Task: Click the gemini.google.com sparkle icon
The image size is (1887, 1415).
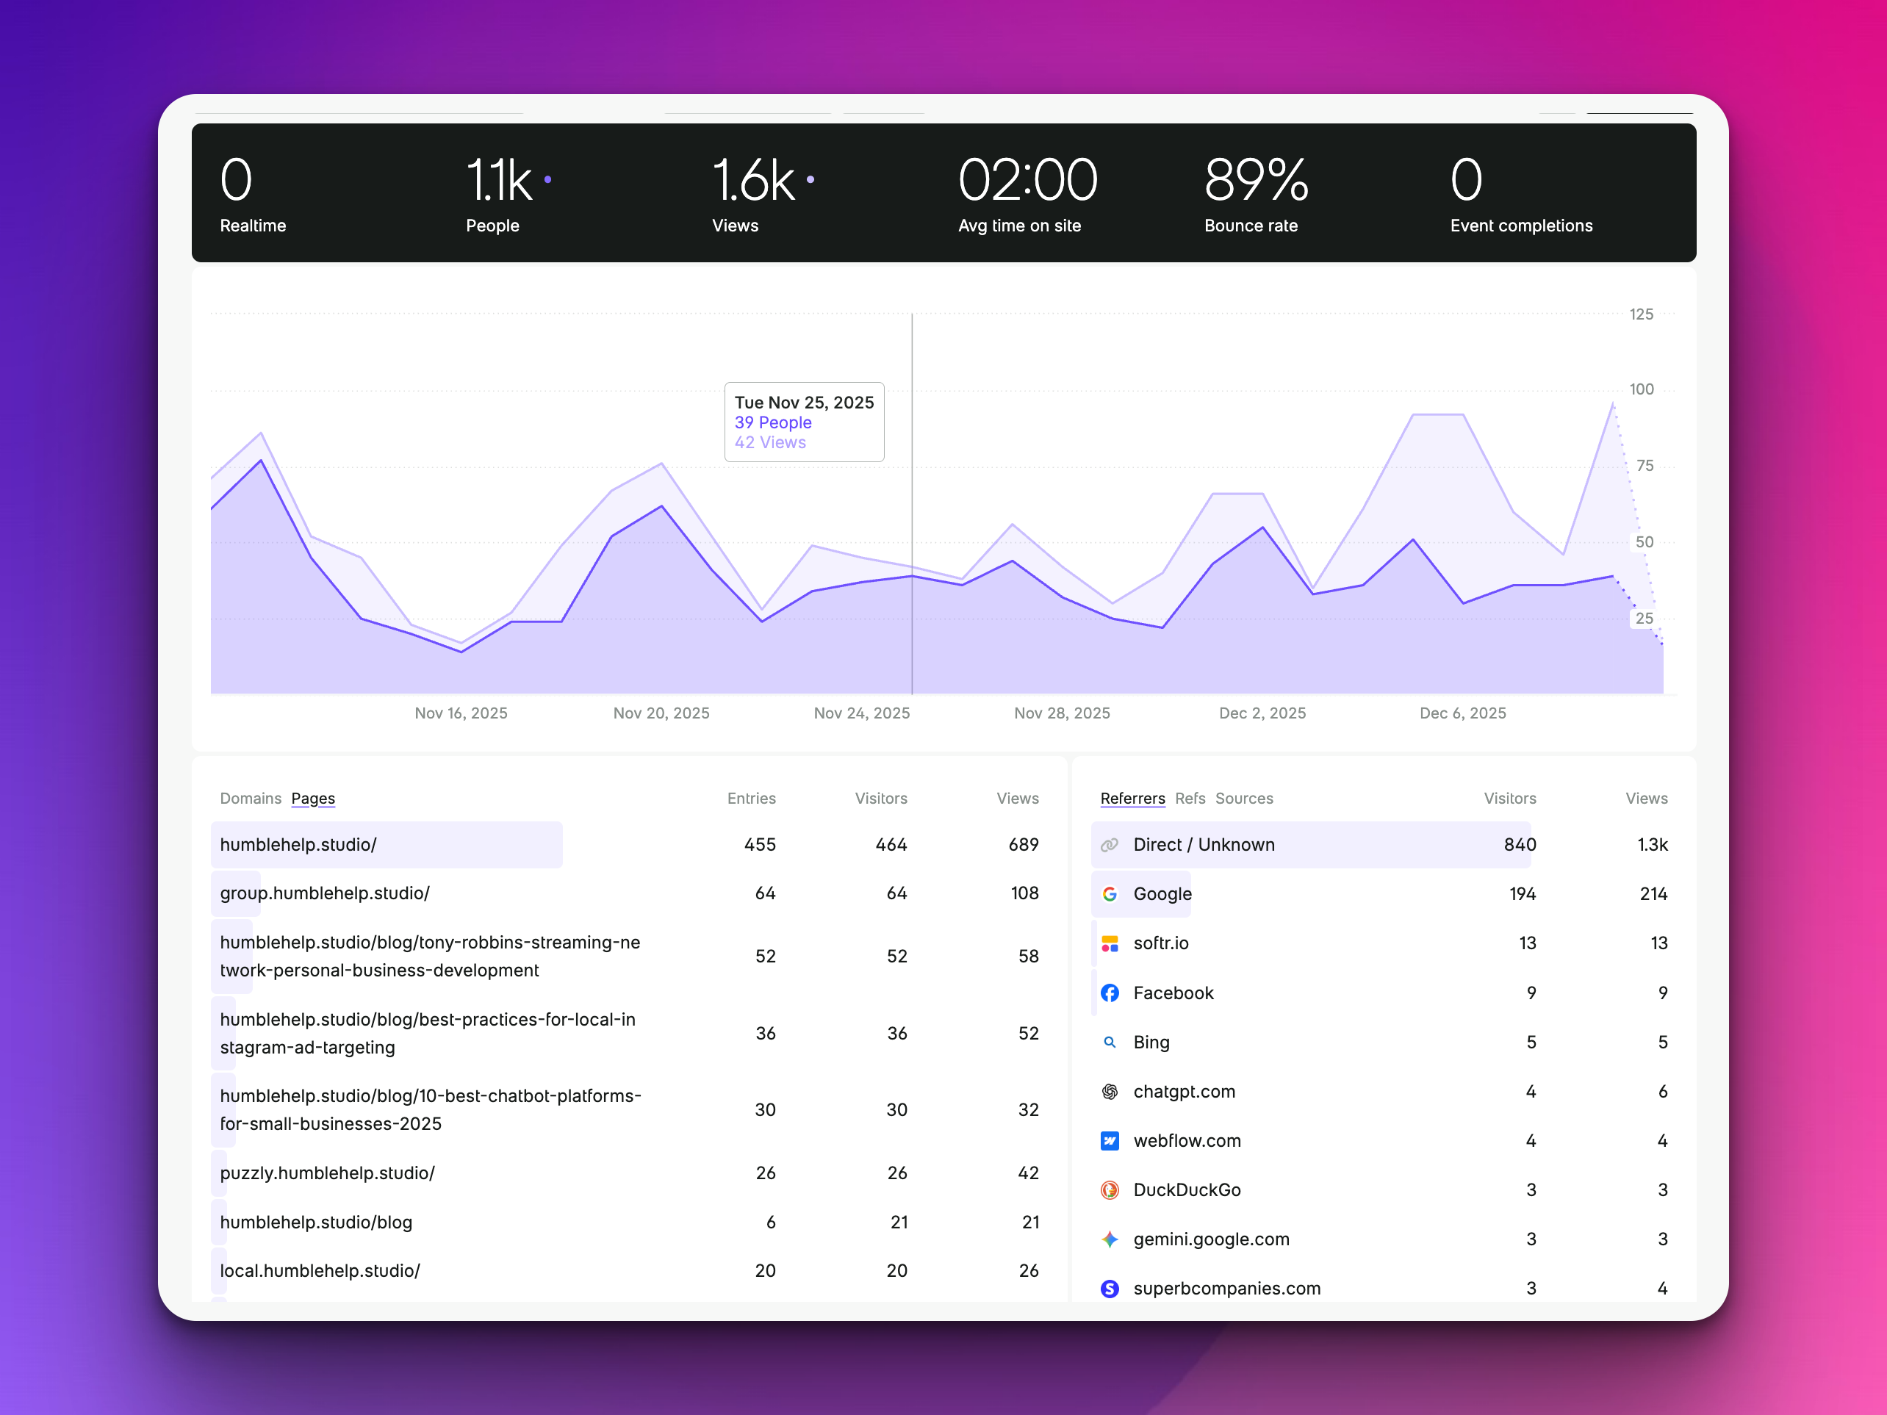Action: (1109, 1239)
